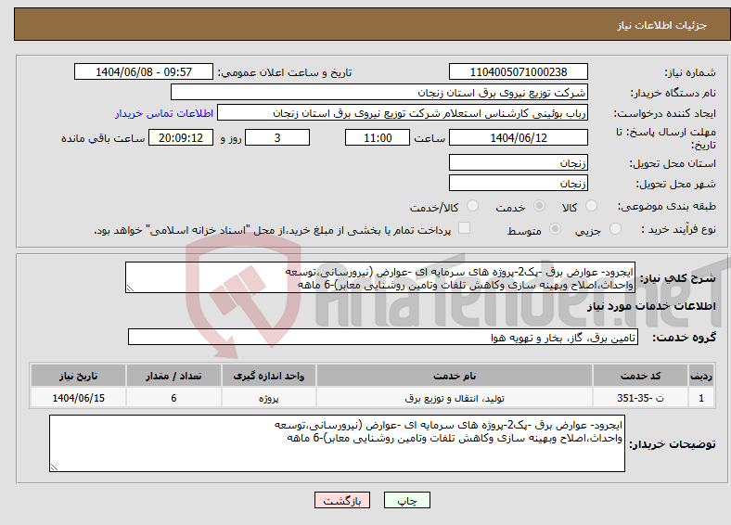Click resize handle of شرح کلی نیاز textarea
Viewport: 731px width, 525px height.
[x=130, y=288]
